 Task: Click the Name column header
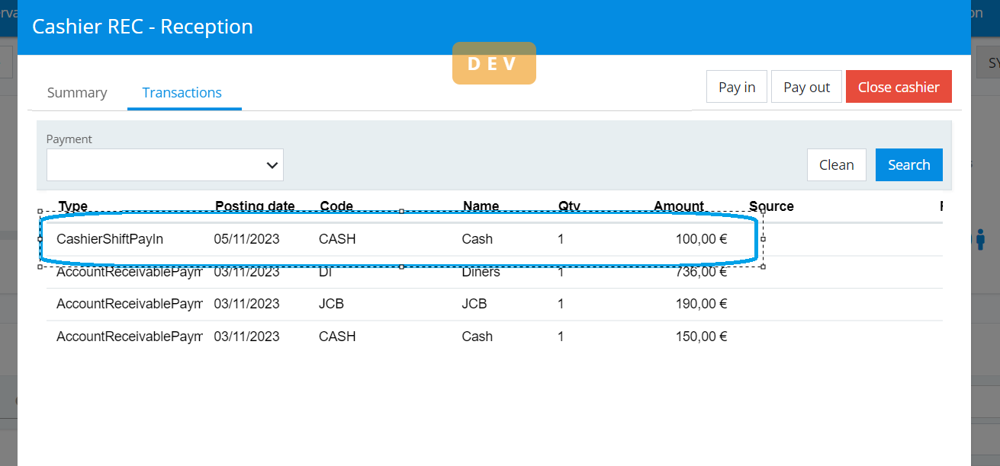[x=481, y=206]
